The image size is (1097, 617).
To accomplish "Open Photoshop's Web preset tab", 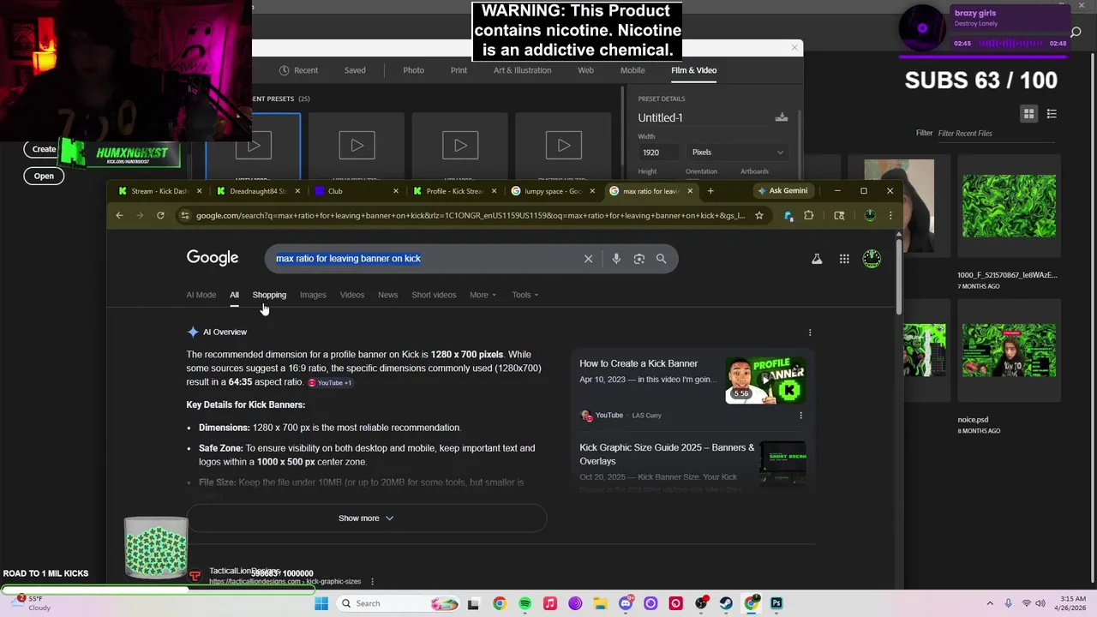I will 585,70.
